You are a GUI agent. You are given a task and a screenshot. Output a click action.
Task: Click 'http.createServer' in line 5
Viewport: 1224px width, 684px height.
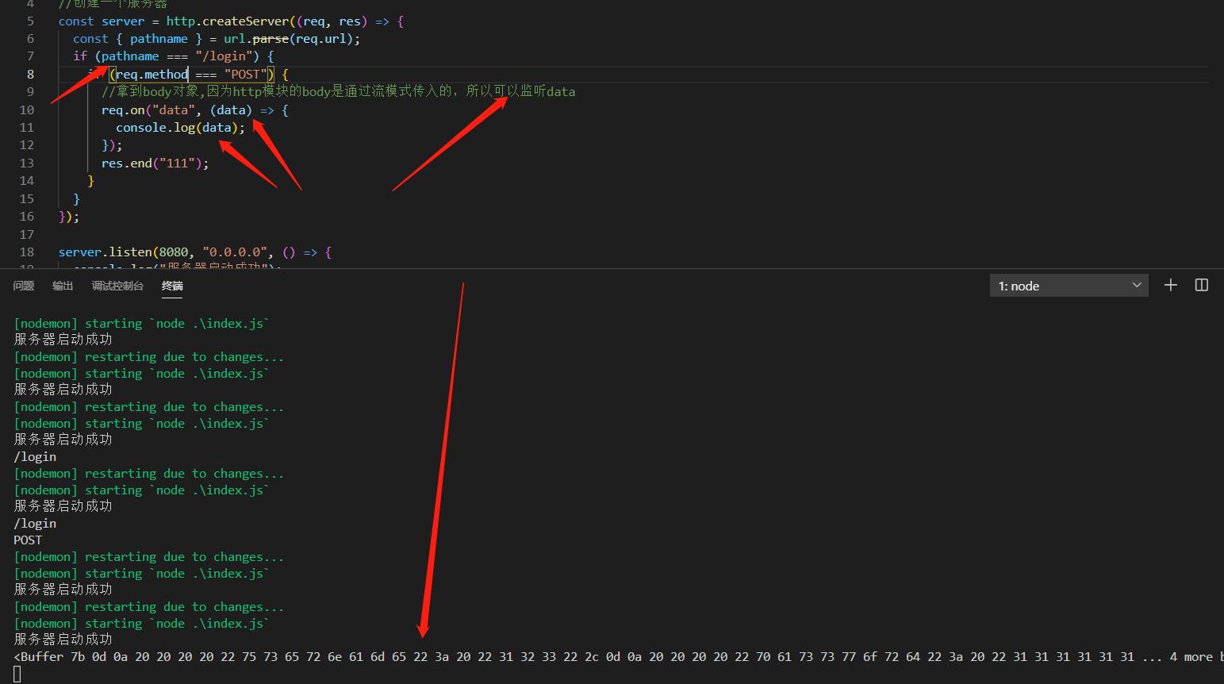(x=228, y=21)
